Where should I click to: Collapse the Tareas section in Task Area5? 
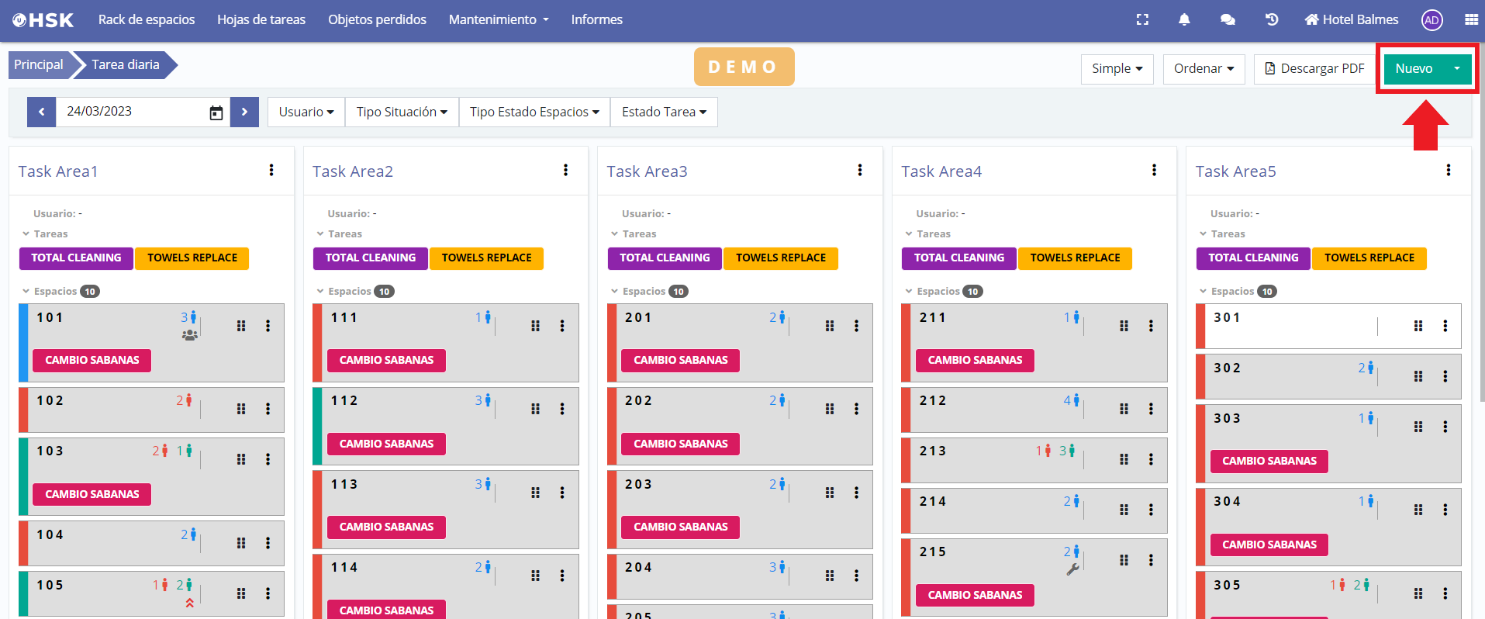point(1204,234)
